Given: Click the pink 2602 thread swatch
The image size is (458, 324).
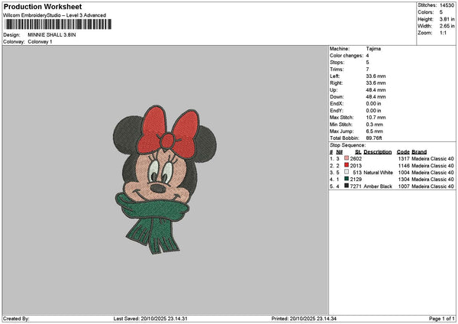Looking at the screenshot, I should [347, 158].
